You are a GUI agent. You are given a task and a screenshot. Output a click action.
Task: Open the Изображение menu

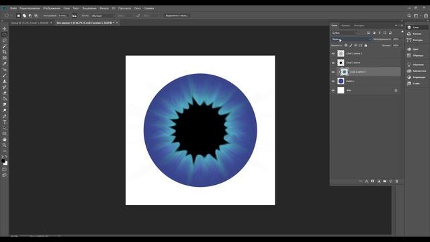pyautogui.click(x=52, y=8)
